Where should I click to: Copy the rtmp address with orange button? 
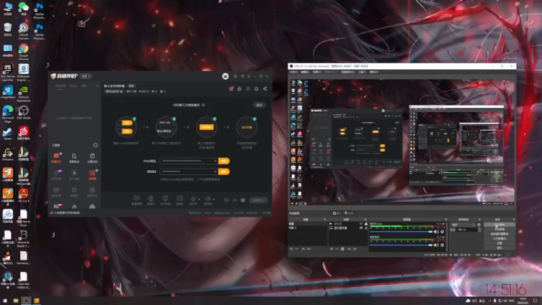point(224,161)
